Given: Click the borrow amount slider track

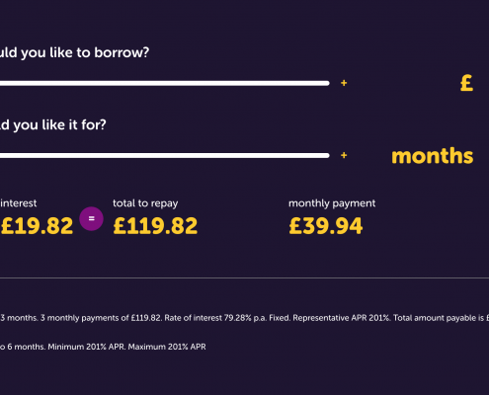Looking at the screenshot, I should [x=165, y=83].
